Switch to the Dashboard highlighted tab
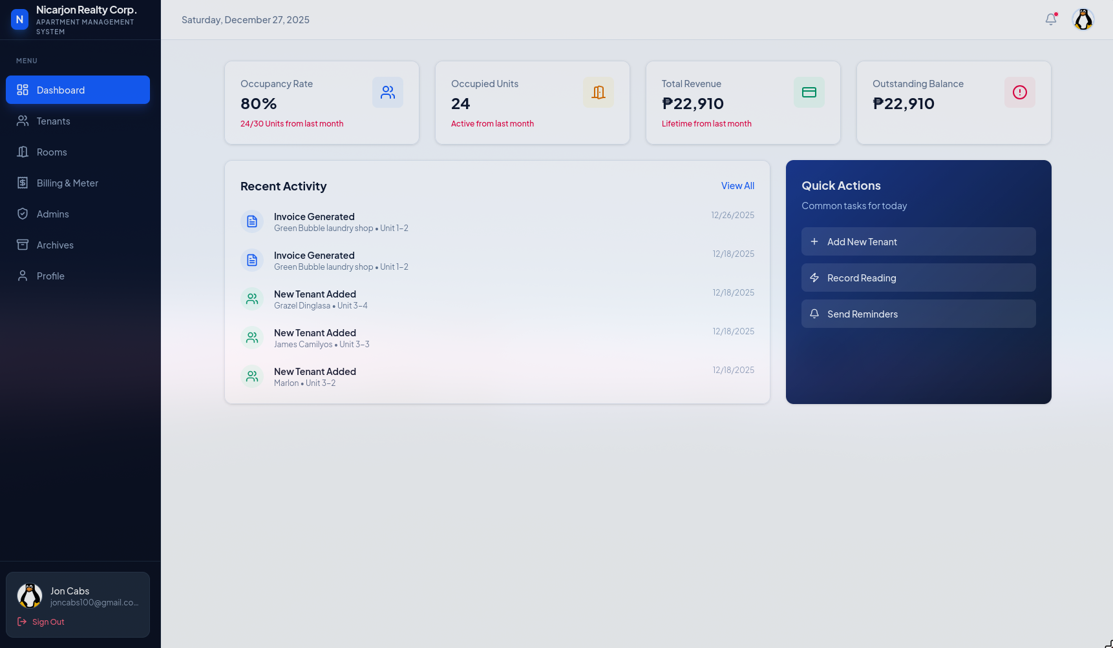The image size is (1113, 648). click(78, 90)
